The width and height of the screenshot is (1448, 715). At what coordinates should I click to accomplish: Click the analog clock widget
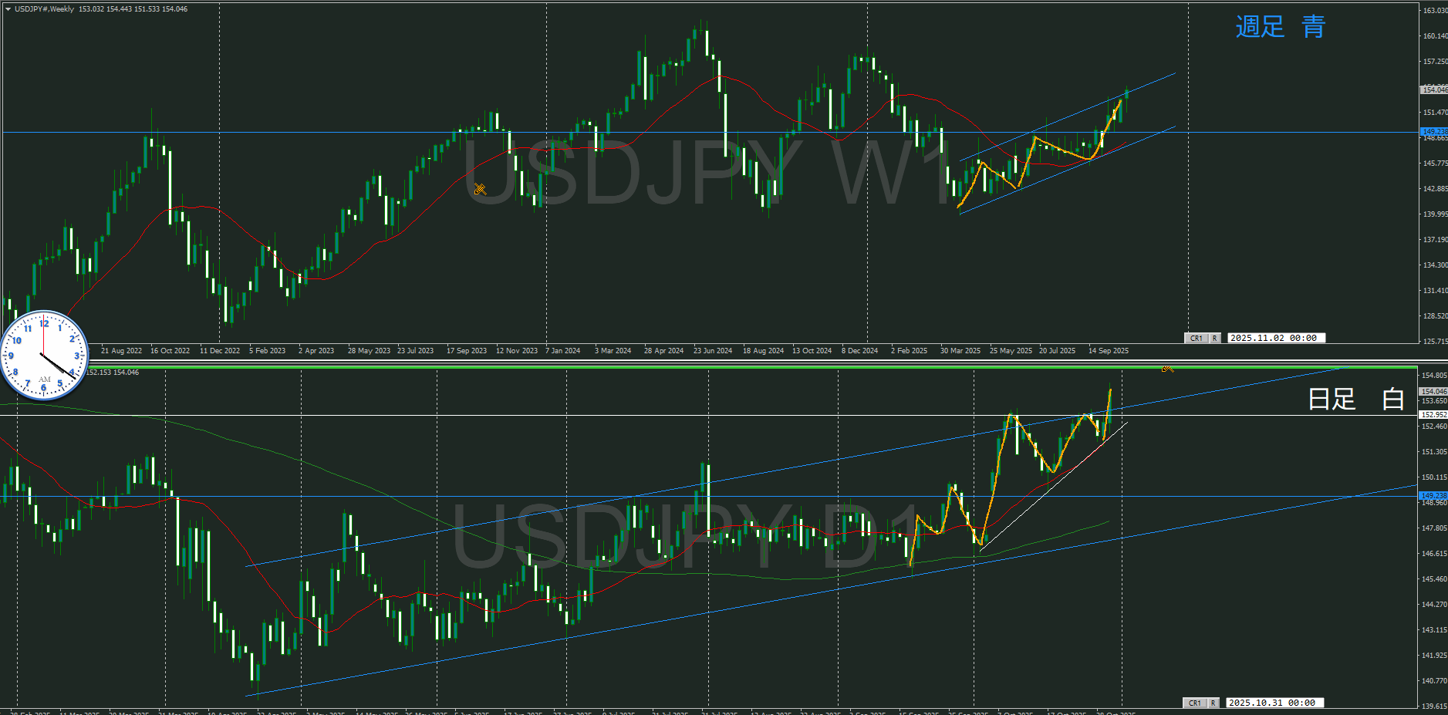pyautogui.click(x=44, y=356)
